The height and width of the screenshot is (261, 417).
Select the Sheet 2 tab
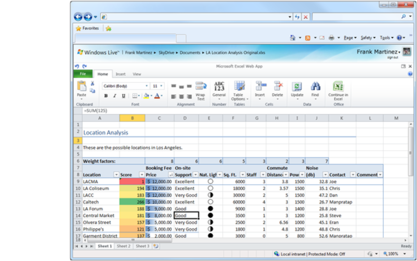coord(123,246)
